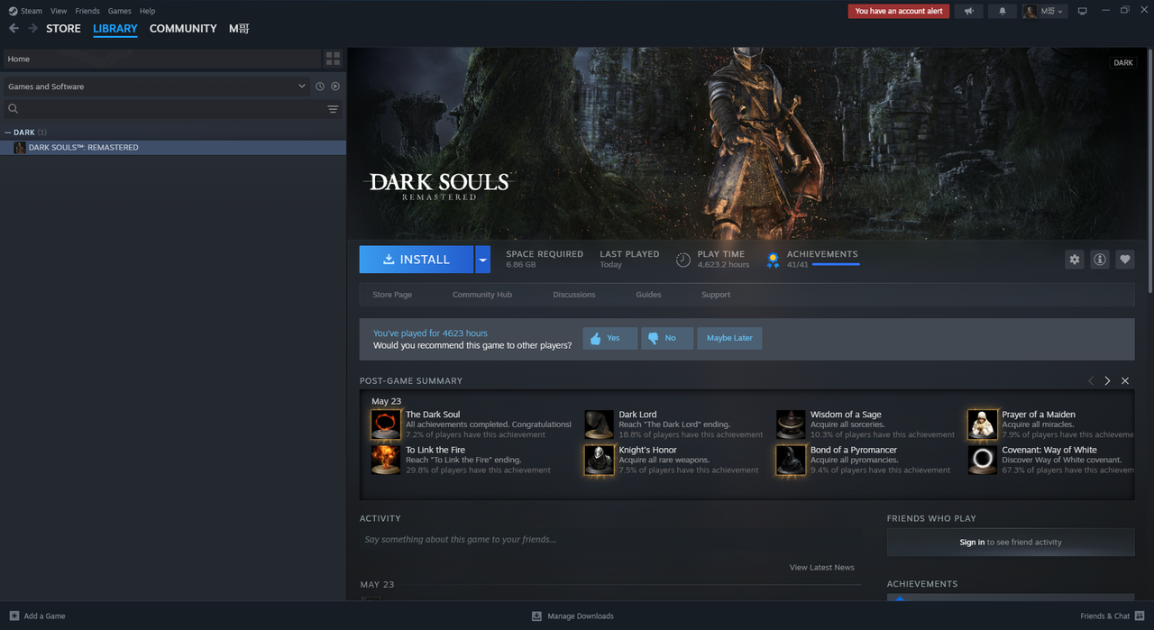1154x630 pixels.
Task: Open the Friends menu
Action: (x=87, y=11)
